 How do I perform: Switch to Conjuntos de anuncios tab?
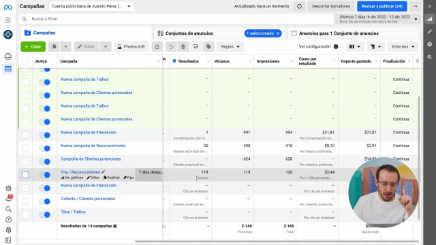point(189,33)
